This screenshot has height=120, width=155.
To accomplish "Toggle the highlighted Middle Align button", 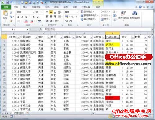I will coord(51,12).
